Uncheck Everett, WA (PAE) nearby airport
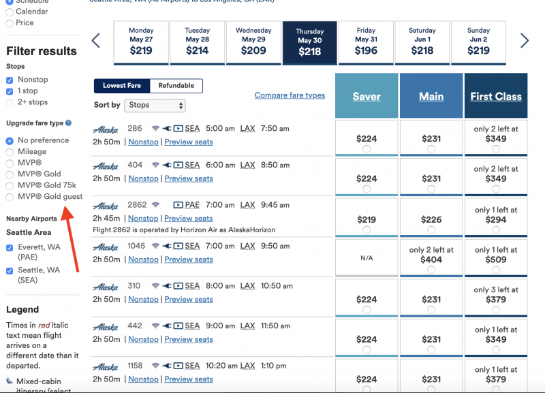 pyautogui.click(x=10, y=248)
